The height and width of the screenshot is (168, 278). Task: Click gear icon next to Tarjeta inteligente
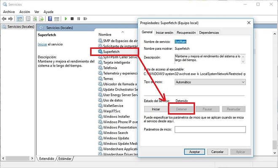[x=100, y=62]
